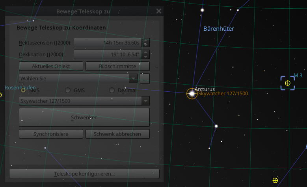Increase Rektaszension with up arrow
This screenshot has height=187, width=307.
tap(145, 41)
